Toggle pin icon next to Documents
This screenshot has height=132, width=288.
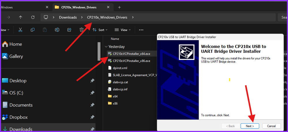click(x=92, y=105)
